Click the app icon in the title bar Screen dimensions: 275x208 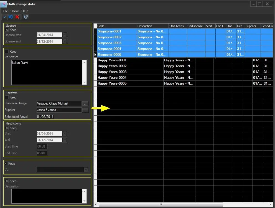[4, 4]
